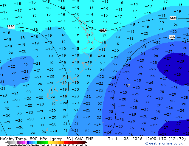Click the 560 contour label on the right side
The height and width of the screenshot is (146, 189).
pos(172,37)
